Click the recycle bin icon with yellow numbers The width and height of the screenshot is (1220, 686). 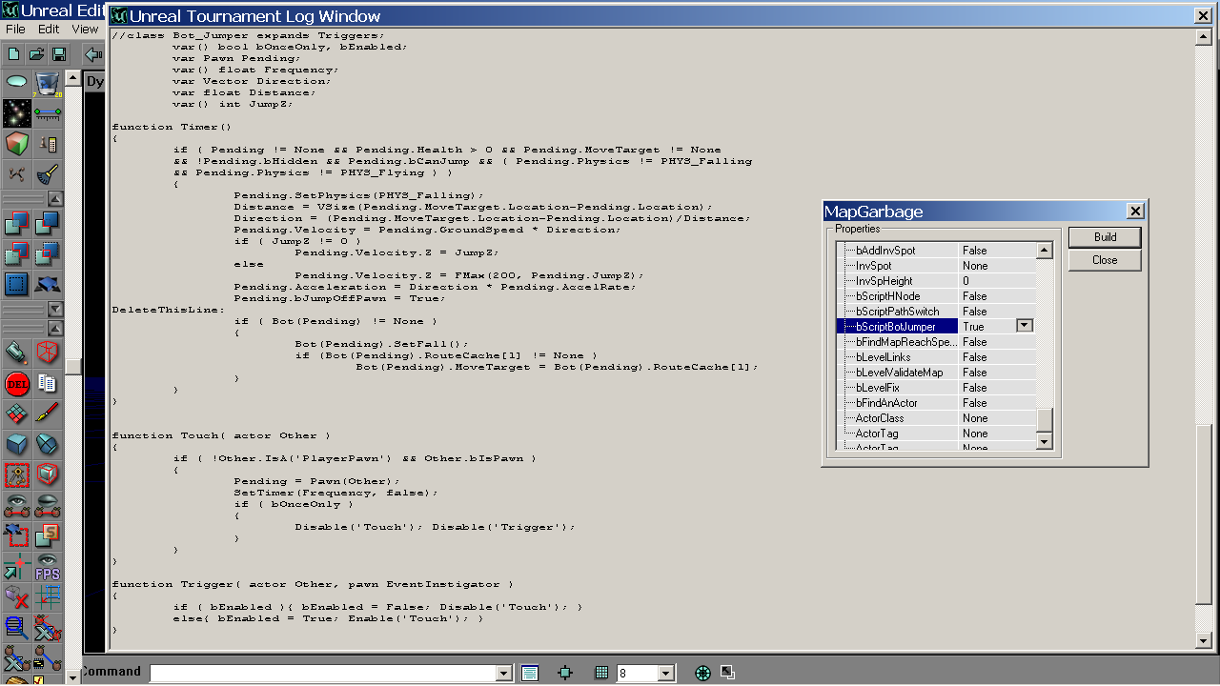click(x=47, y=84)
